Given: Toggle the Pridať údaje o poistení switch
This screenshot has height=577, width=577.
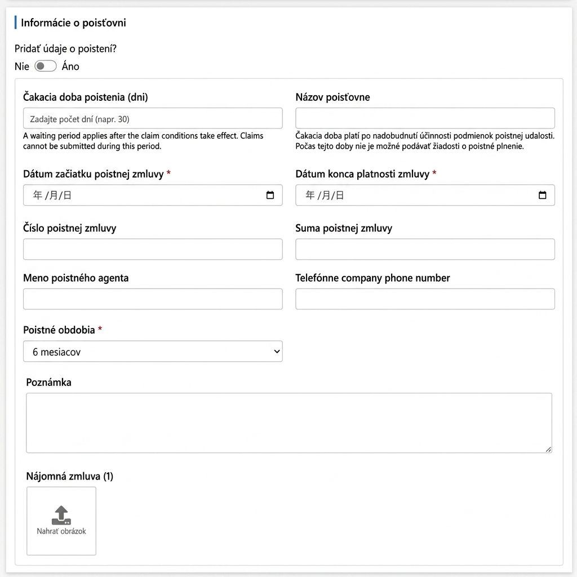Looking at the screenshot, I should pyautogui.click(x=45, y=66).
